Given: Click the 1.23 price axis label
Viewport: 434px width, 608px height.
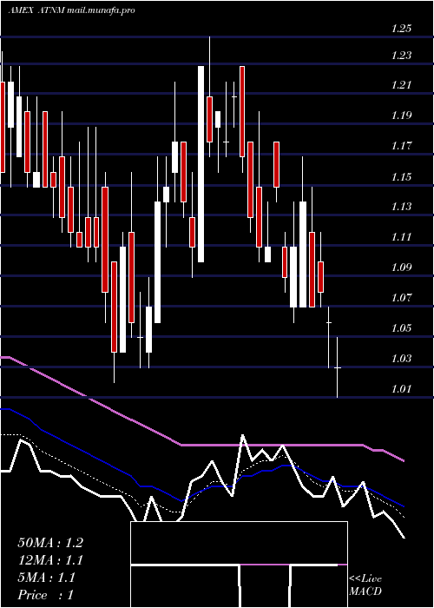Looking at the screenshot, I should 401,56.
